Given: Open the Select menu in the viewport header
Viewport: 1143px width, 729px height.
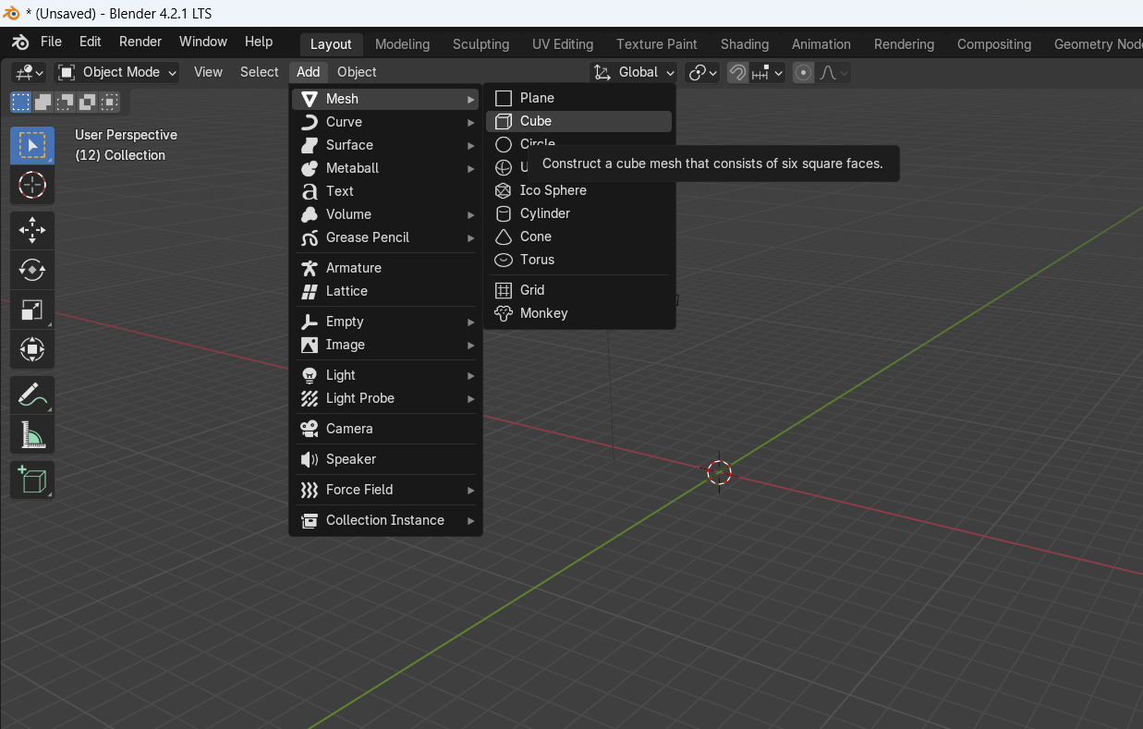Looking at the screenshot, I should point(259,72).
